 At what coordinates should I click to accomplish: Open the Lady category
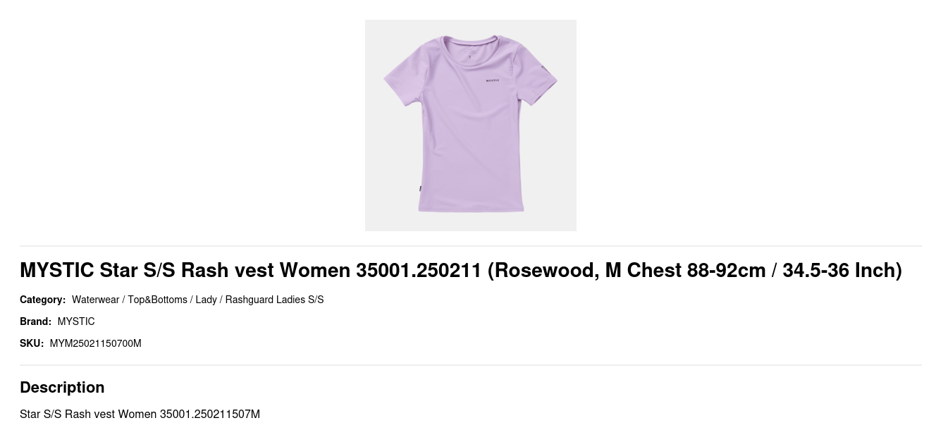(x=206, y=300)
